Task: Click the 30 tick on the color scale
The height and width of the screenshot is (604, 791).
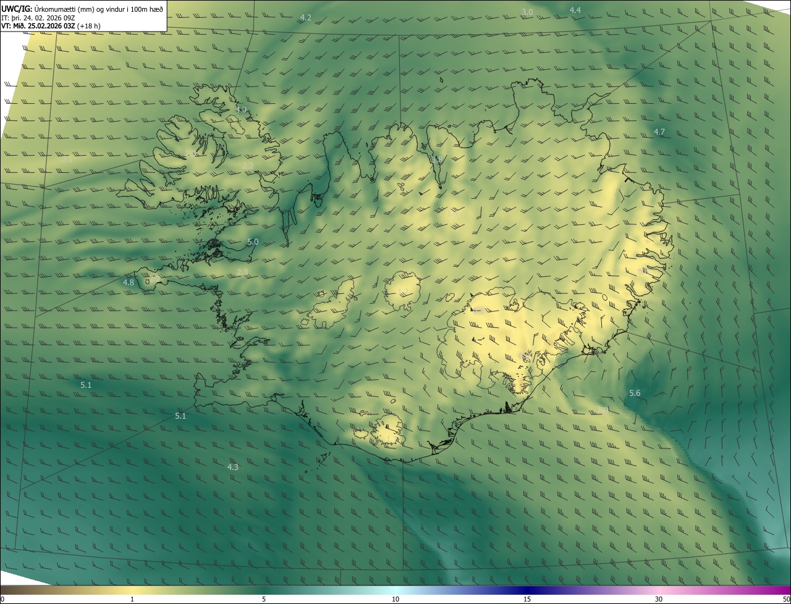Action: point(659,599)
